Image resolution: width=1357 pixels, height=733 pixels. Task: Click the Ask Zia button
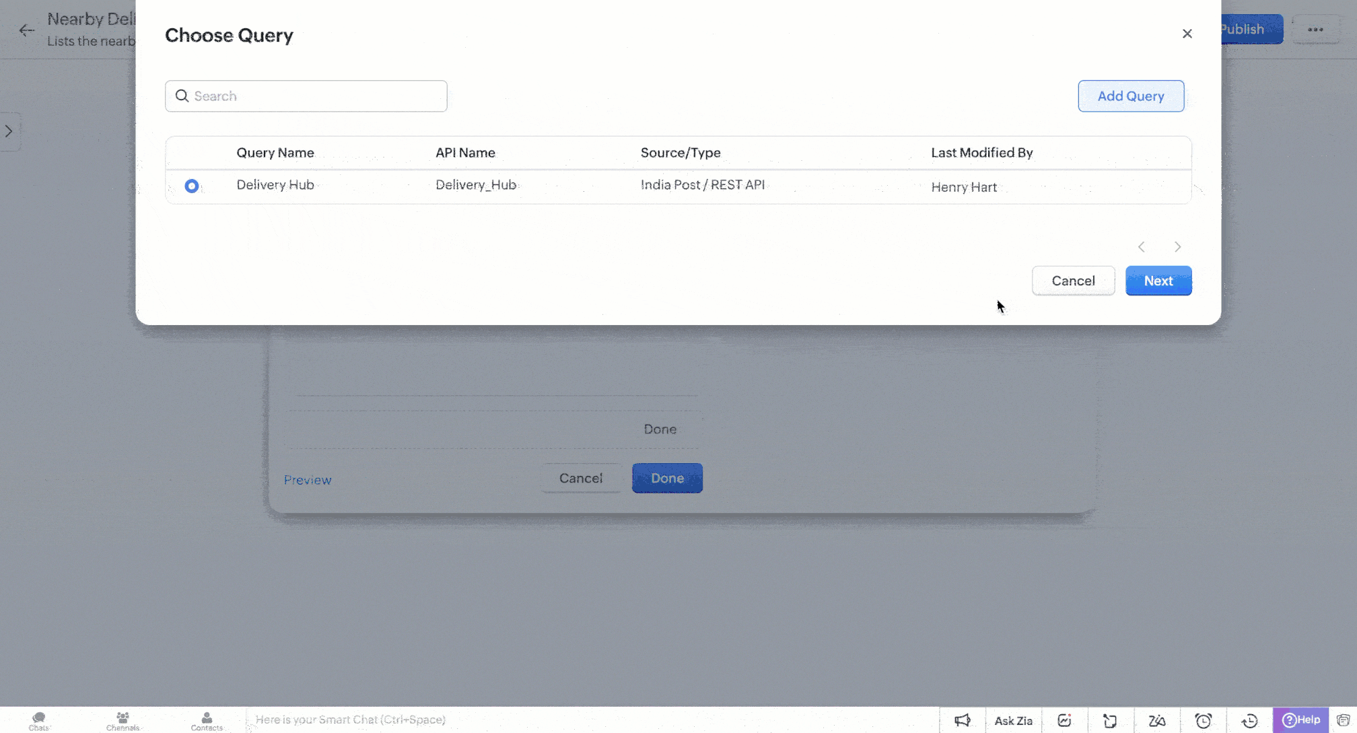point(1013,720)
